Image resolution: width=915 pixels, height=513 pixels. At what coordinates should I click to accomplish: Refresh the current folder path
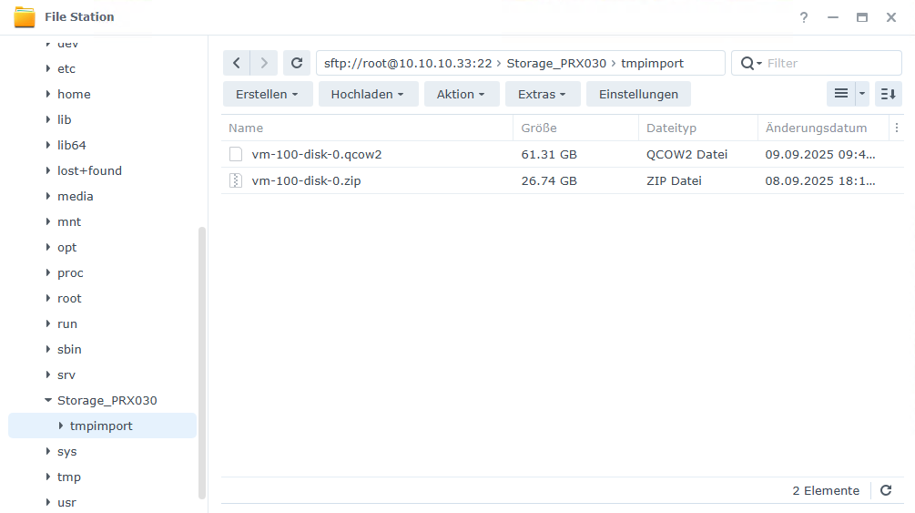296,63
